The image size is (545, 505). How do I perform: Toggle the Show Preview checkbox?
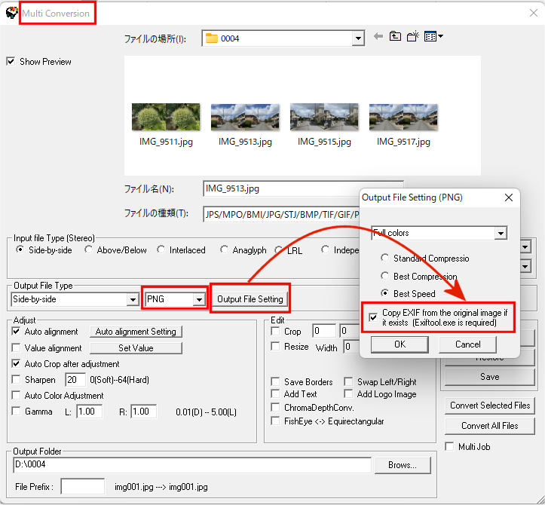11,62
